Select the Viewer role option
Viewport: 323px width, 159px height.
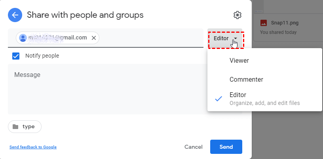(239, 60)
